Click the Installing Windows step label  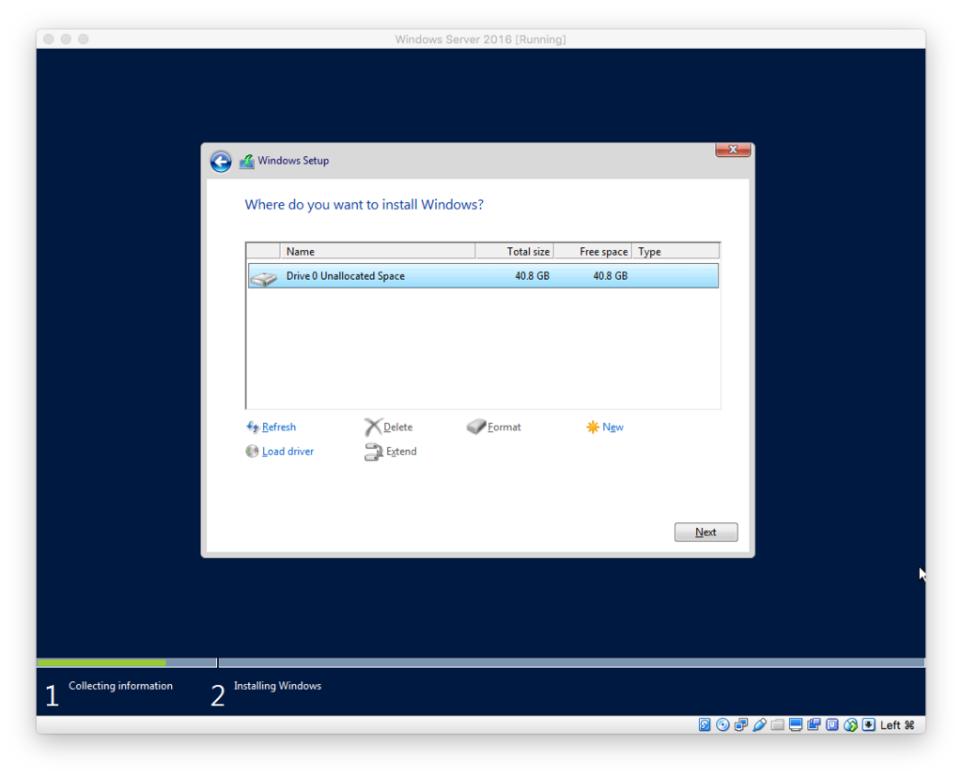[277, 686]
